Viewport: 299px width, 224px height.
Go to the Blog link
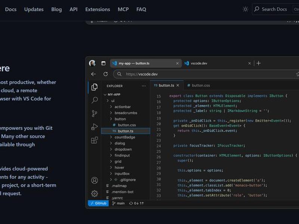(56, 9)
